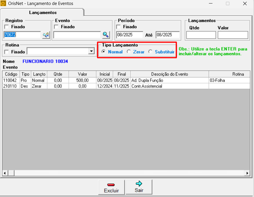Click the OrisNet application icon in title bar

pos(4,4)
